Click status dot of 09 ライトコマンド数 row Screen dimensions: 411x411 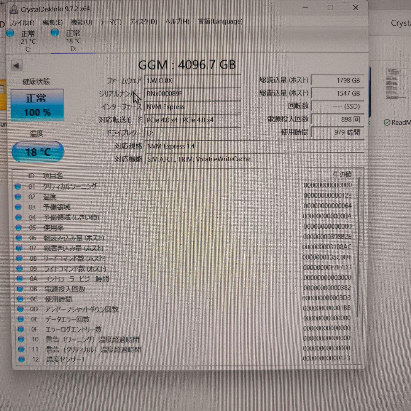click(19, 268)
